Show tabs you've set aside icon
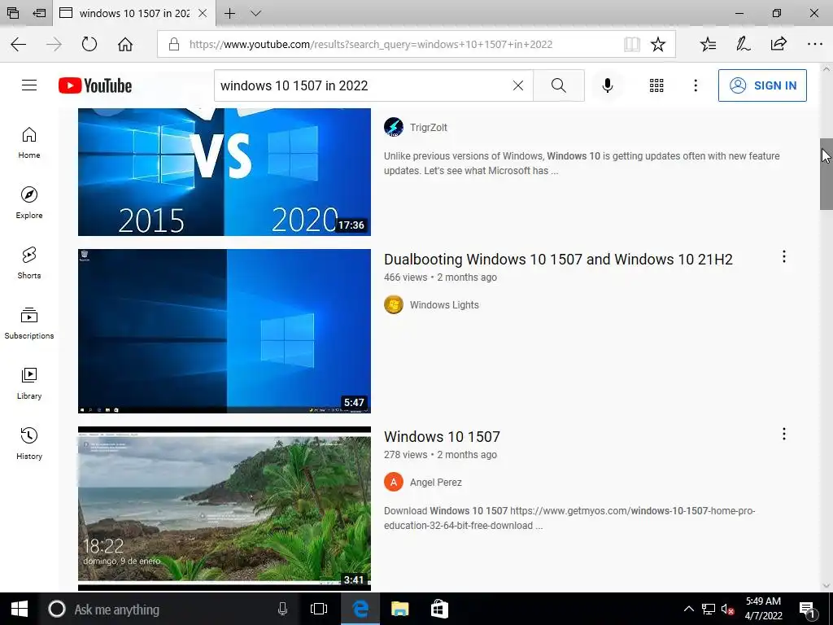Screen dimensions: 833x625 (13, 13)
